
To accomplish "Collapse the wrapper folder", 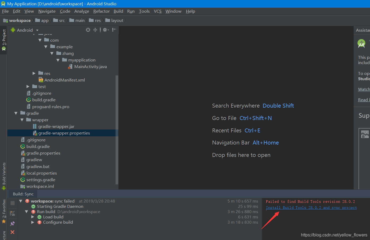I will (x=22, y=120).
